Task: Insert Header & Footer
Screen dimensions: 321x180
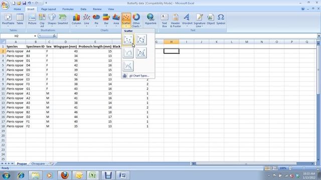Action: 176,20
